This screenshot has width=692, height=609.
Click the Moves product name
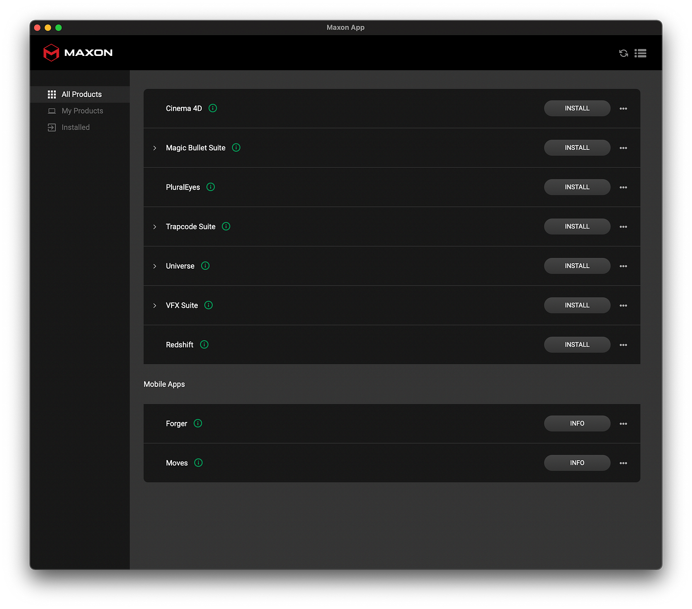pyautogui.click(x=177, y=463)
